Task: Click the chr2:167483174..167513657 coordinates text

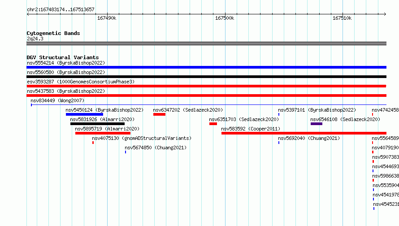Action: [61, 9]
